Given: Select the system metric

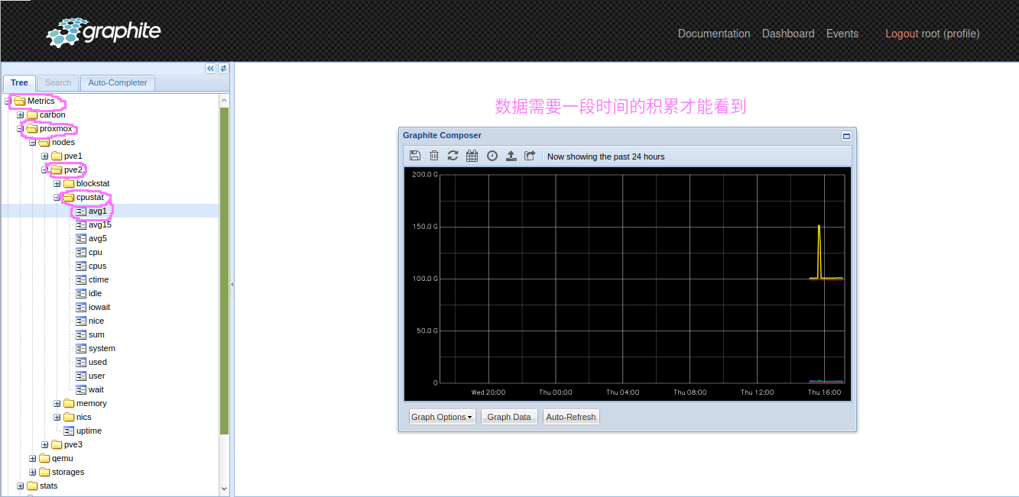Looking at the screenshot, I should (102, 348).
